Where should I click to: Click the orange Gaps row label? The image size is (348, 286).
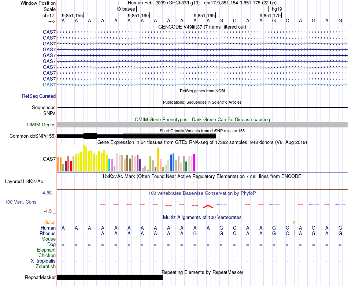(x=50, y=223)
